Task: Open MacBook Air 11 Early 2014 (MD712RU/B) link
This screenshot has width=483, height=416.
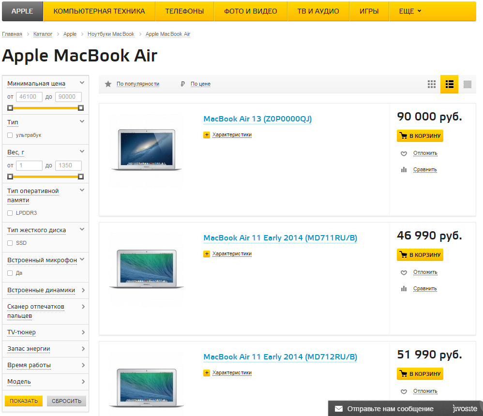Action: [280, 357]
